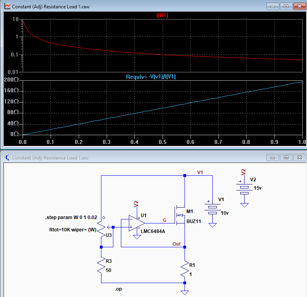
Task: Click ground symbol under op-amp U1
Action: coord(137,237)
